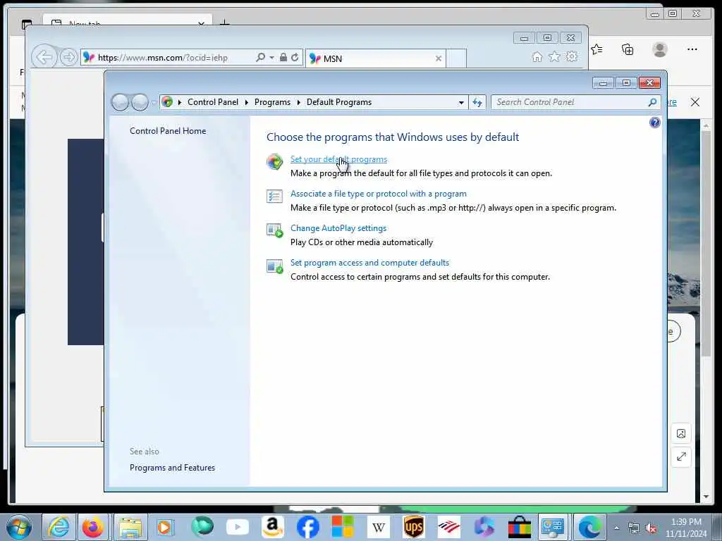This screenshot has width=722, height=541.
Task: Open Microsoft Edge from taskbar
Action: pyautogui.click(x=590, y=527)
